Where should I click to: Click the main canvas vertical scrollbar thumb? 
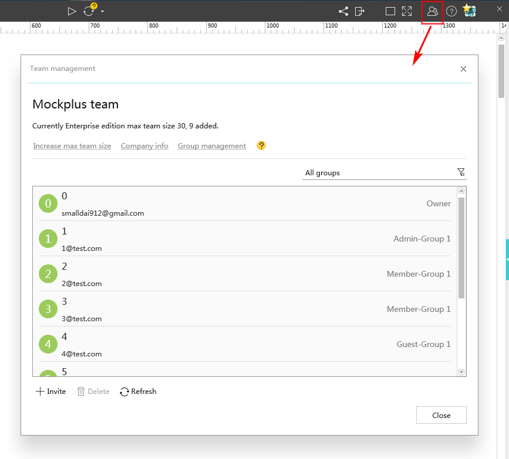click(x=501, y=71)
